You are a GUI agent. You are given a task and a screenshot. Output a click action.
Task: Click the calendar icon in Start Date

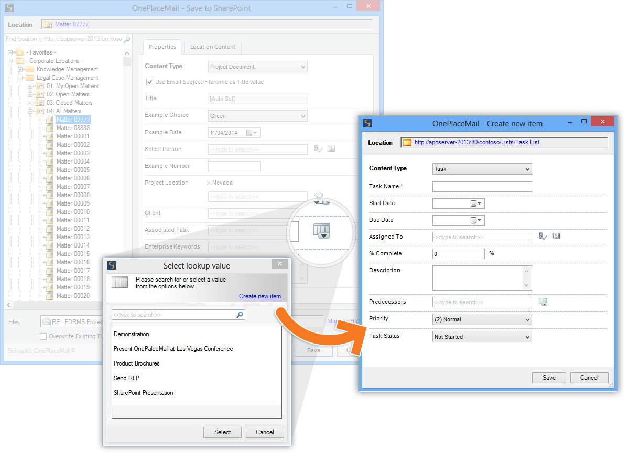pyautogui.click(x=473, y=203)
